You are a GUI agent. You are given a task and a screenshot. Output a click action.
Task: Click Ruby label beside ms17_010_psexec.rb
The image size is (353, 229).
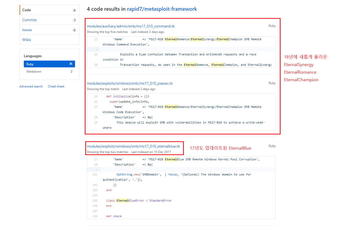point(272,83)
